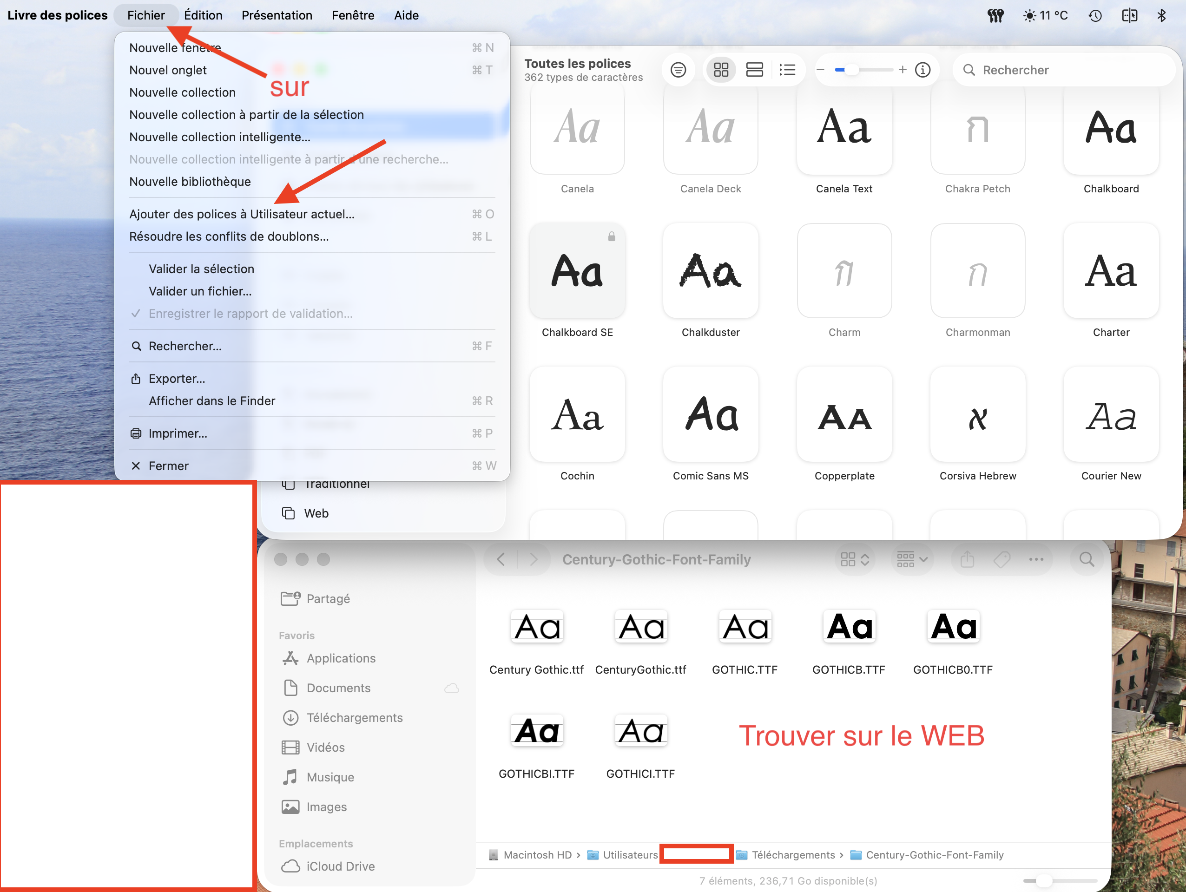
Task: Open Bluetooth menu bar icon
Action: 1161,15
